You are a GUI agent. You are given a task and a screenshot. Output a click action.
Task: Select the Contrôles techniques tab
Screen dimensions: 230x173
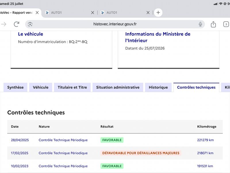(x=196, y=87)
